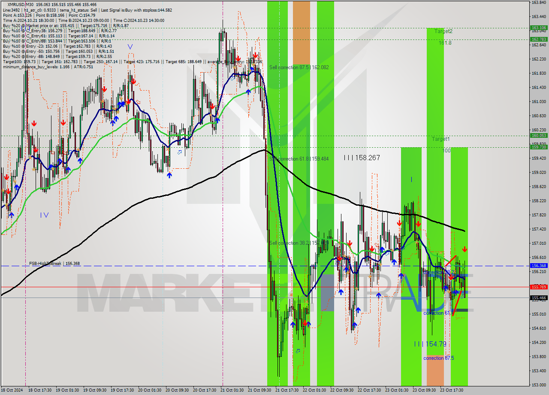Click the 158.620 price axis value
Viewport: 549px width, 395px height.
click(539, 187)
